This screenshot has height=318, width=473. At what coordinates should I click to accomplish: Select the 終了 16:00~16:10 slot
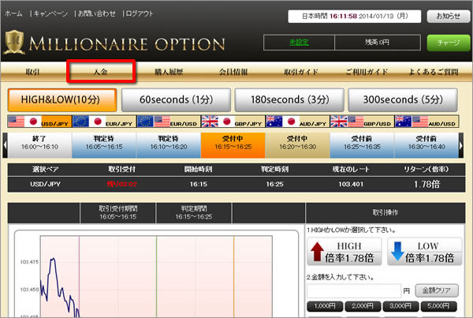coord(40,145)
